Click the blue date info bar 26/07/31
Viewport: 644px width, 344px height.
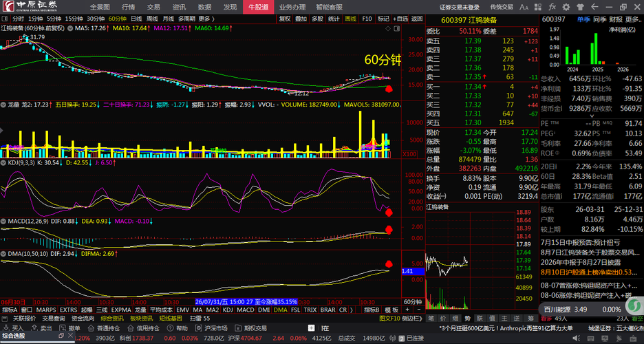click(246, 302)
